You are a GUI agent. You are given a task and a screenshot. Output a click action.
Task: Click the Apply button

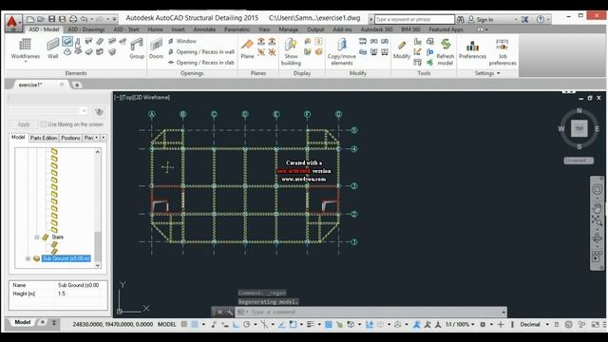click(x=24, y=124)
